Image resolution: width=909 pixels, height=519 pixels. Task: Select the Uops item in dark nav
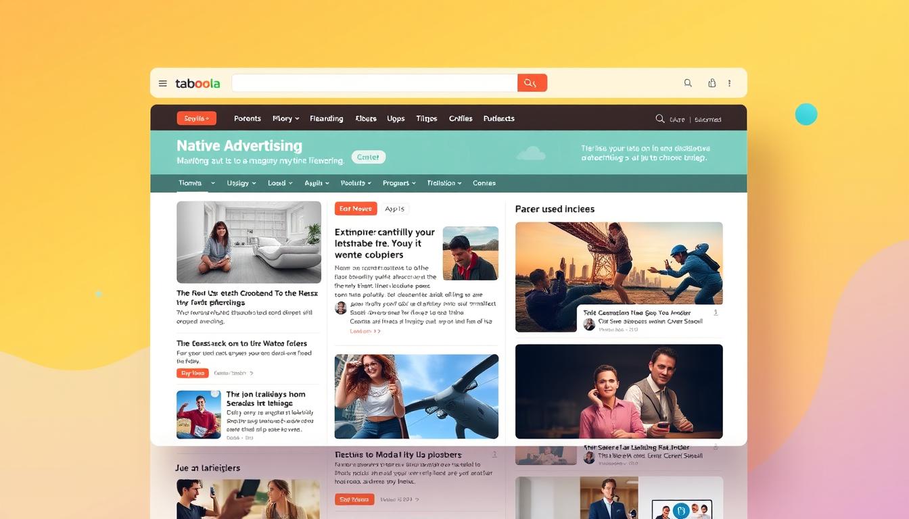pos(396,118)
